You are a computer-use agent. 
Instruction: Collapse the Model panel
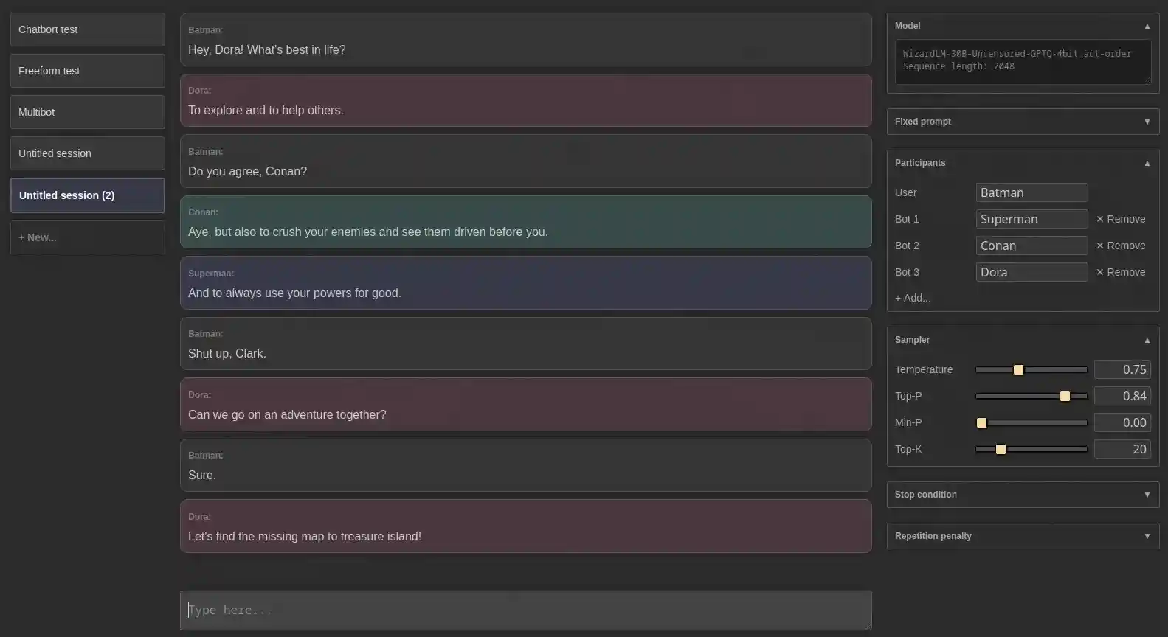1147,25
